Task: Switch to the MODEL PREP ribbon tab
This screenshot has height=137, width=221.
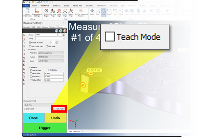Action: tap(78, 6)
